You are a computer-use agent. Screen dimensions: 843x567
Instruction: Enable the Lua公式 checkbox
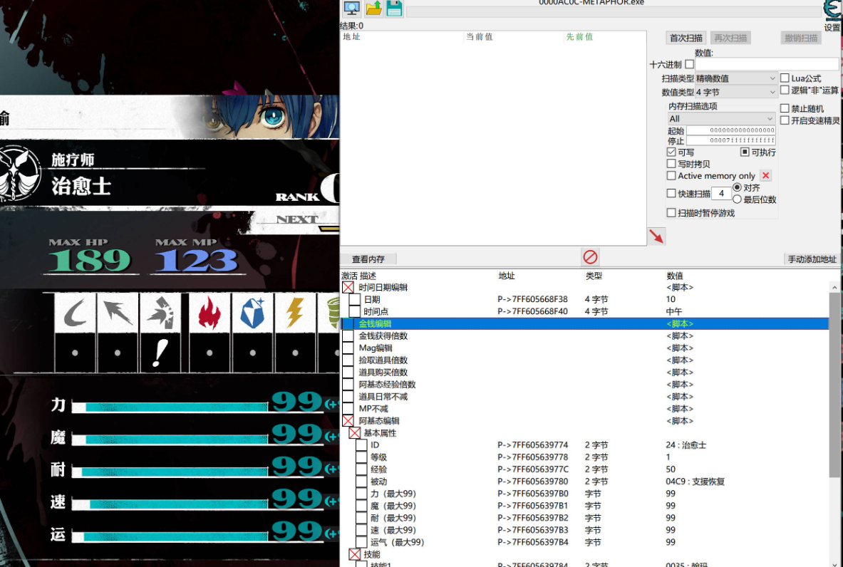785,78
